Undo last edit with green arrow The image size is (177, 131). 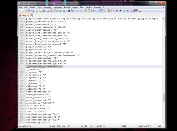[x=60, y=11]
